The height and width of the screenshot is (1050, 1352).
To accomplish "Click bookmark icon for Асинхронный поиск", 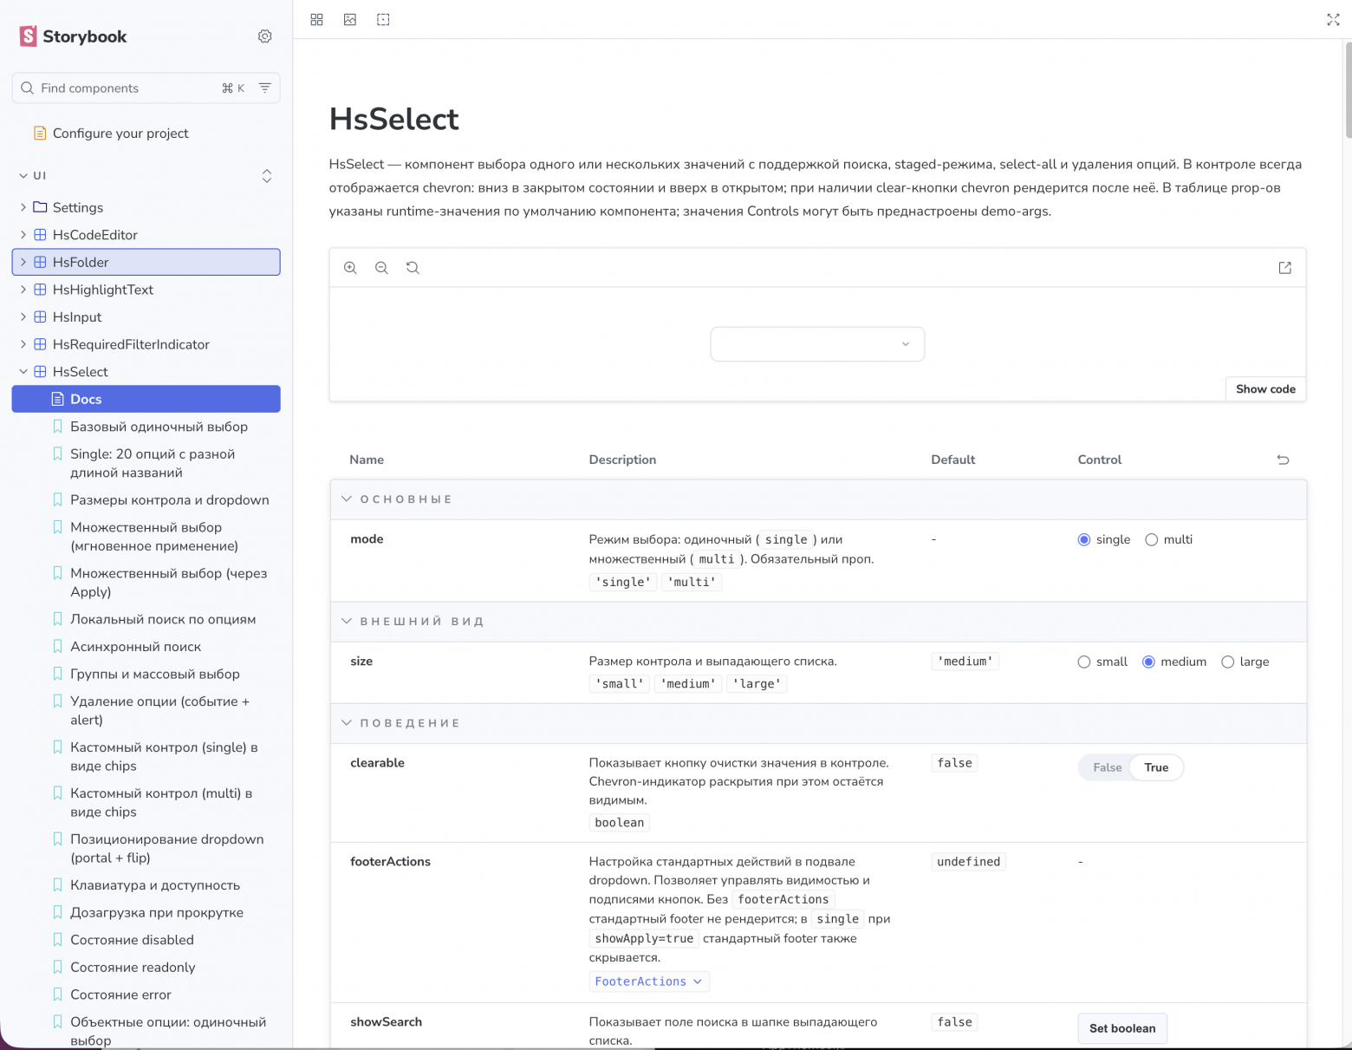I will [58, 647].
